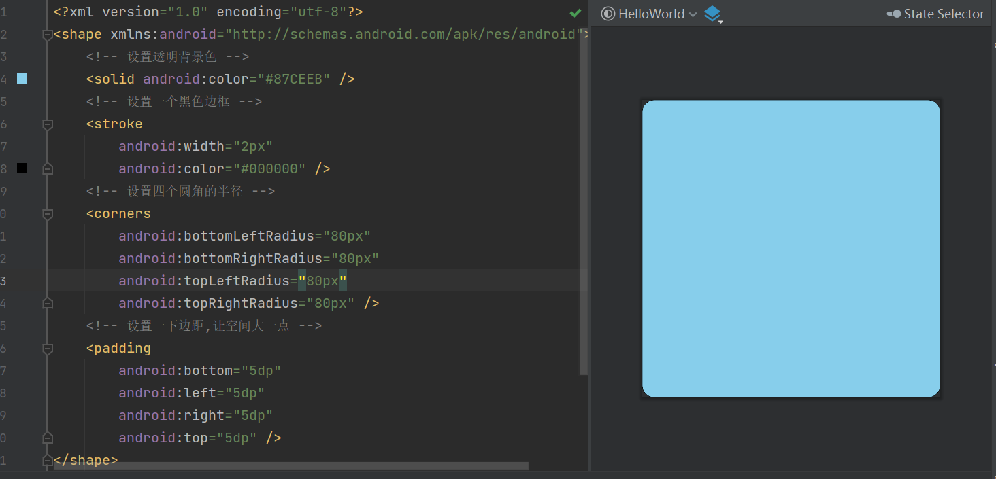996x479 pixels.
Task: Click the "#87CEEB" color value
Action: pos(294,79)
